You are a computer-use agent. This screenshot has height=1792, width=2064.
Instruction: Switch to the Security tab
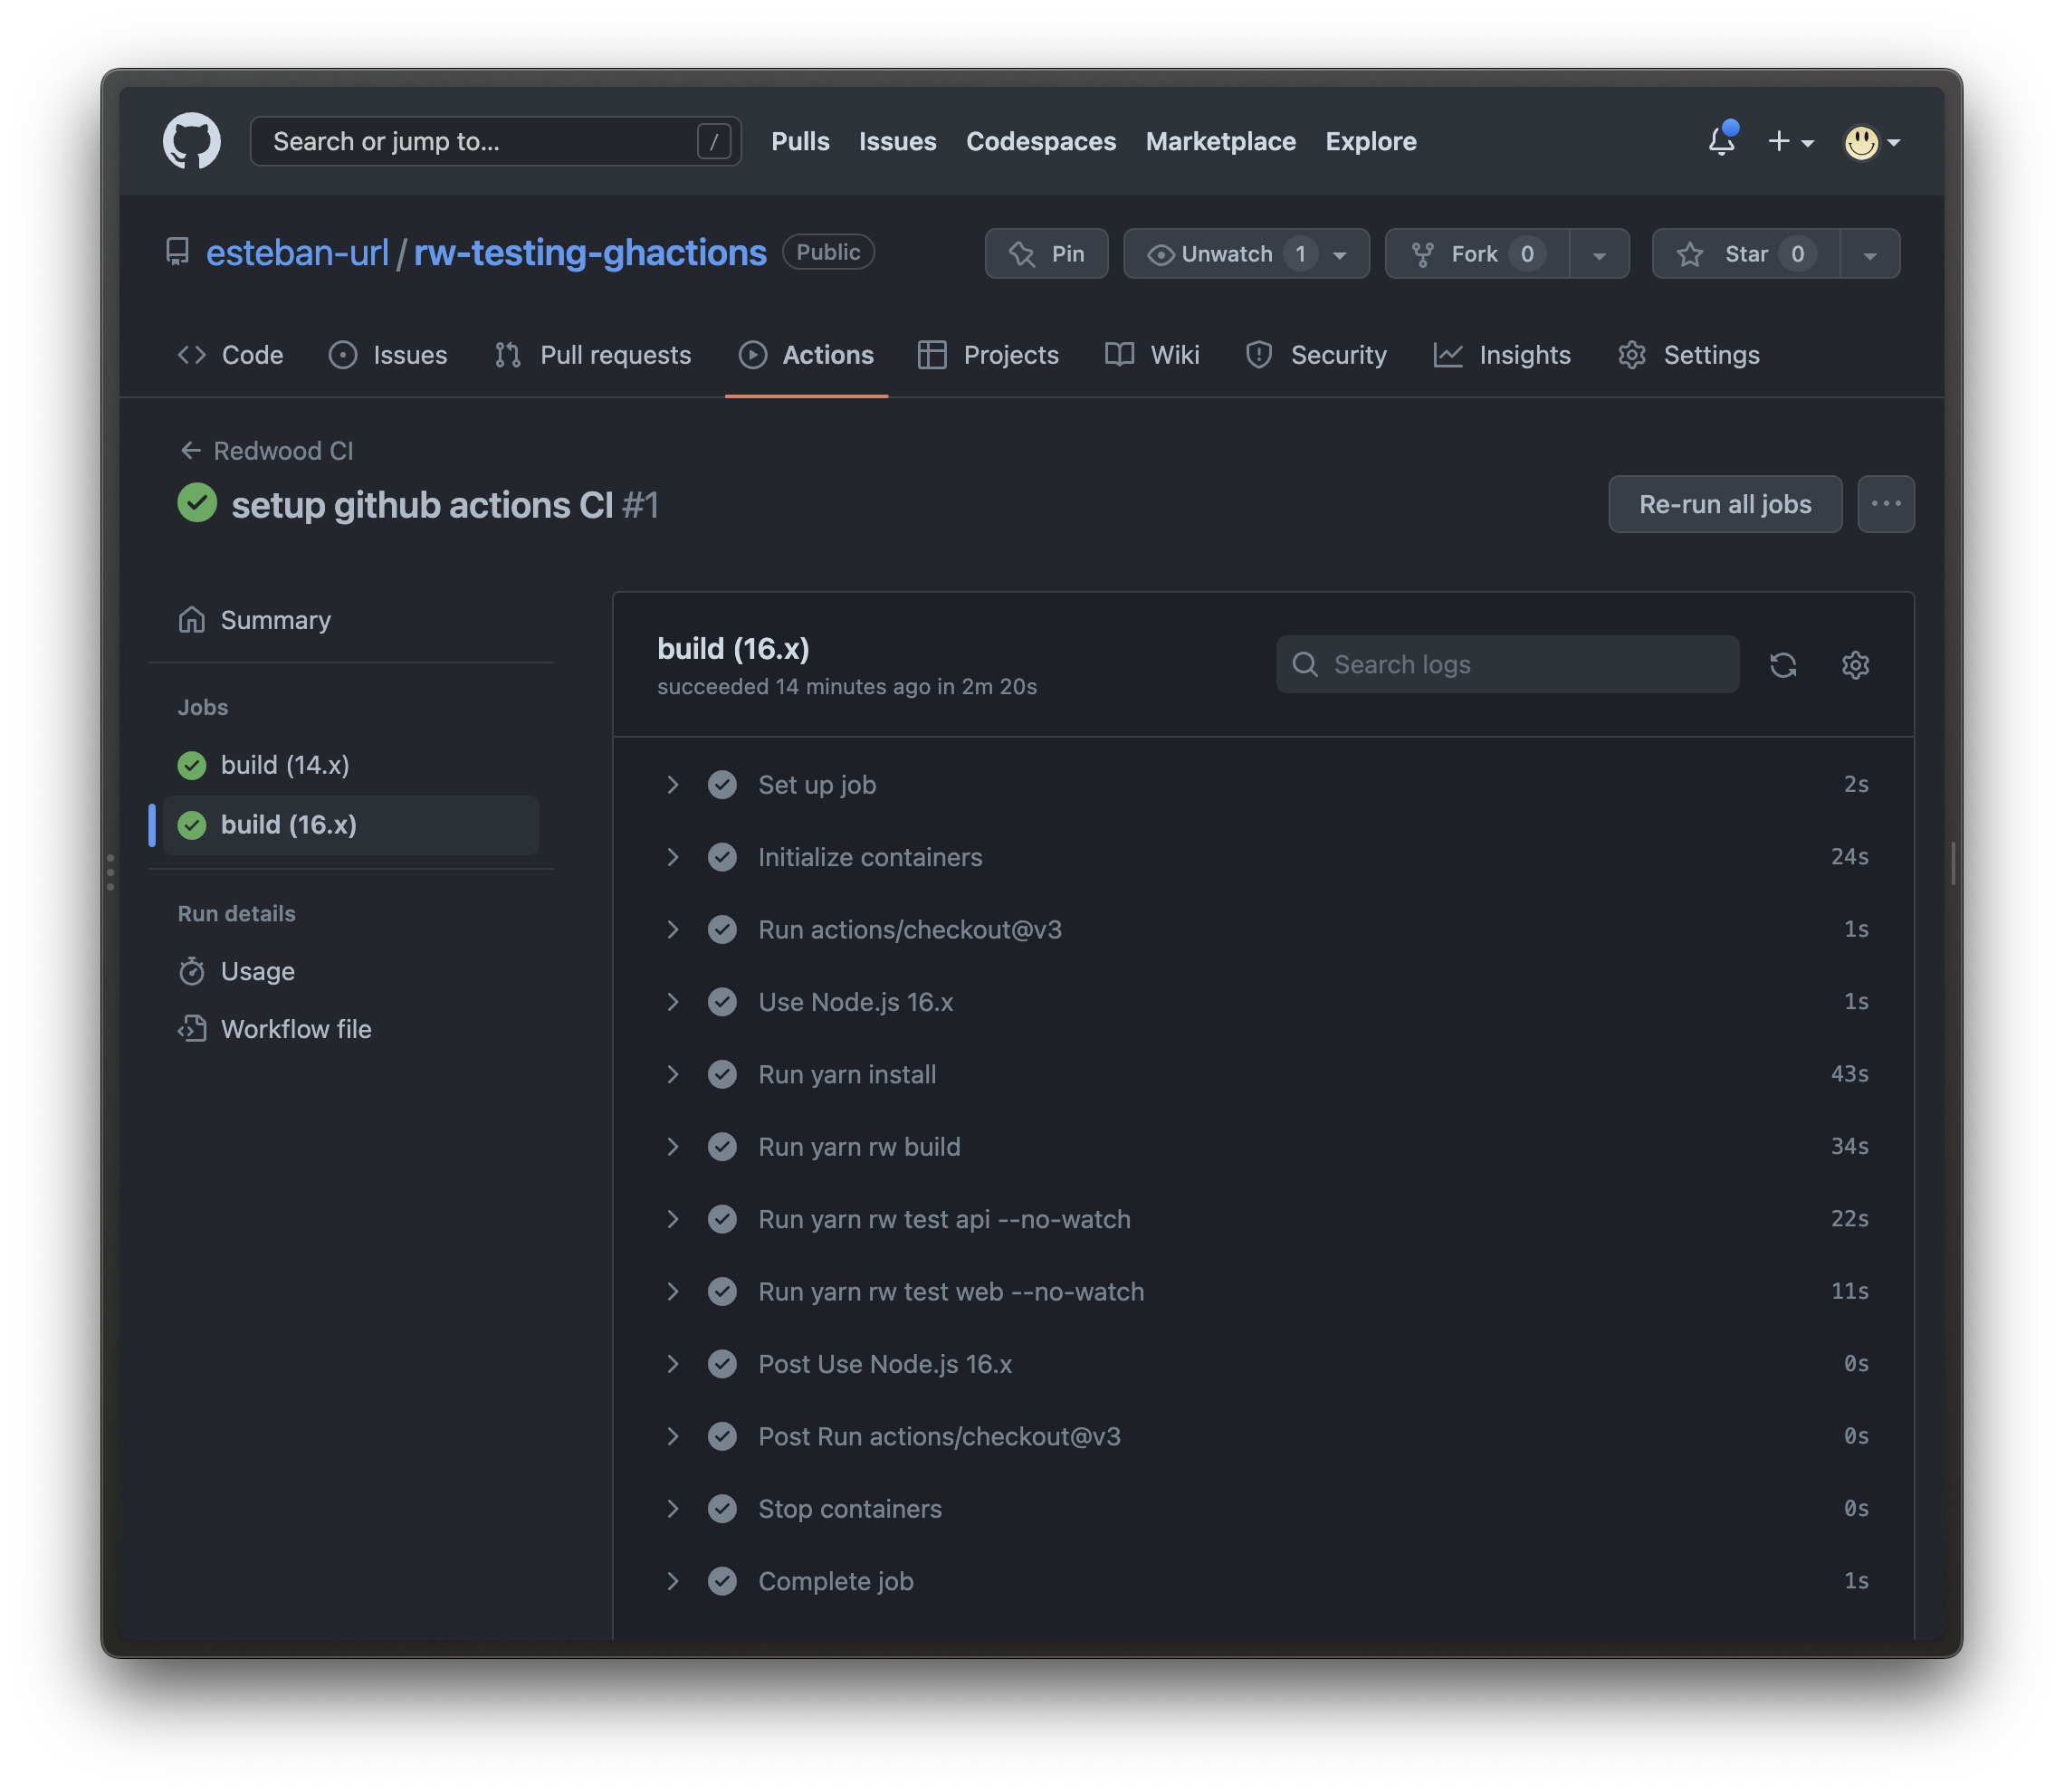pos(1316,355)
